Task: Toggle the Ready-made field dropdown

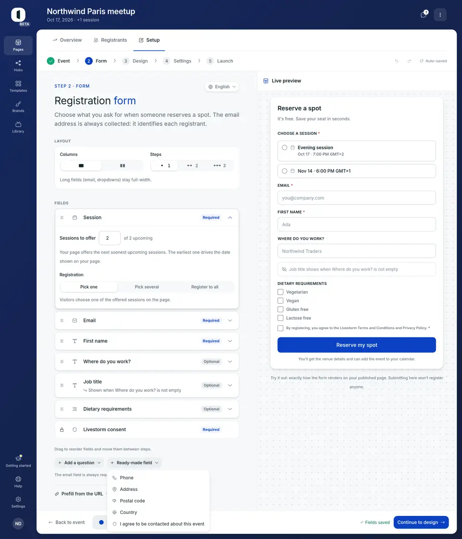Action: click(x=134, y=462)
